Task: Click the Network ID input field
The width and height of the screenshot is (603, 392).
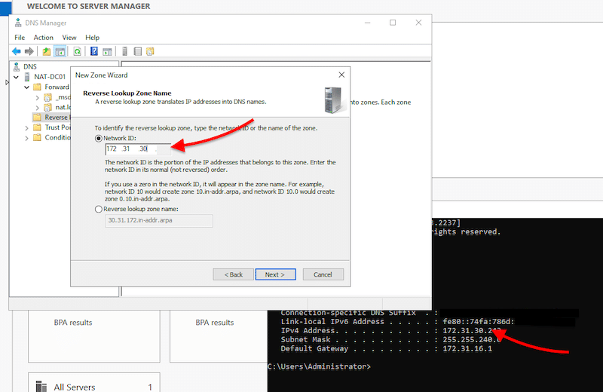Action: click(138, 149)
